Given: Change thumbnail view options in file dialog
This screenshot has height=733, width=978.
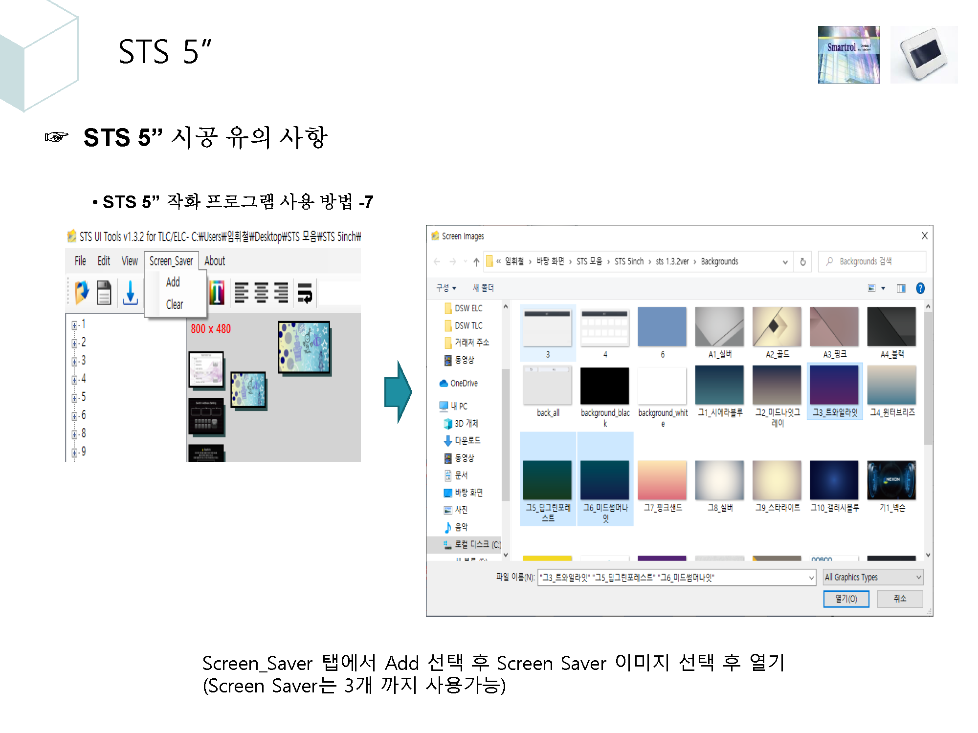Looking at the screenshot, I should click(872, 288).
